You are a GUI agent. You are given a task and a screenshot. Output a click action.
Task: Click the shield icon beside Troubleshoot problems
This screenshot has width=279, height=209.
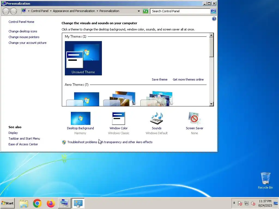[x=64, y=142]
